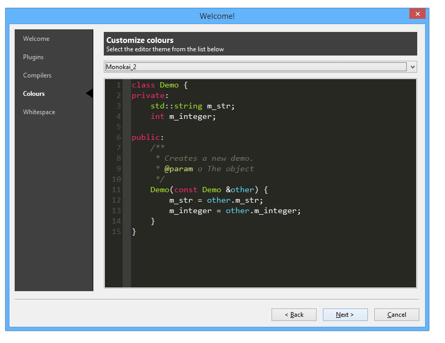
Task: Click Next to continue the wizard
Action: (345, 315)
